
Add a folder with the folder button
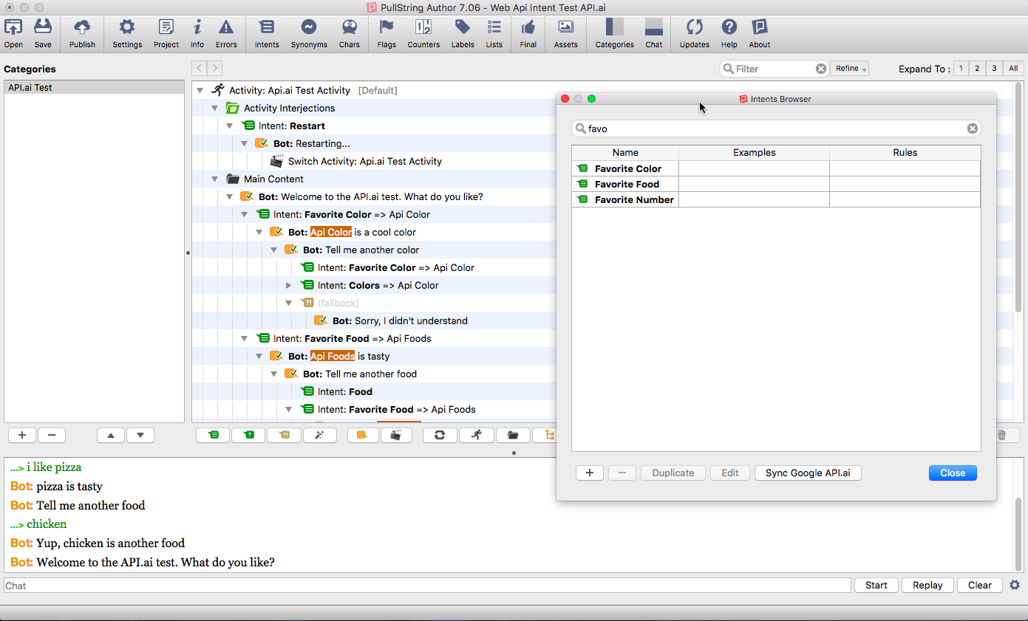click(x=513, y=435)
